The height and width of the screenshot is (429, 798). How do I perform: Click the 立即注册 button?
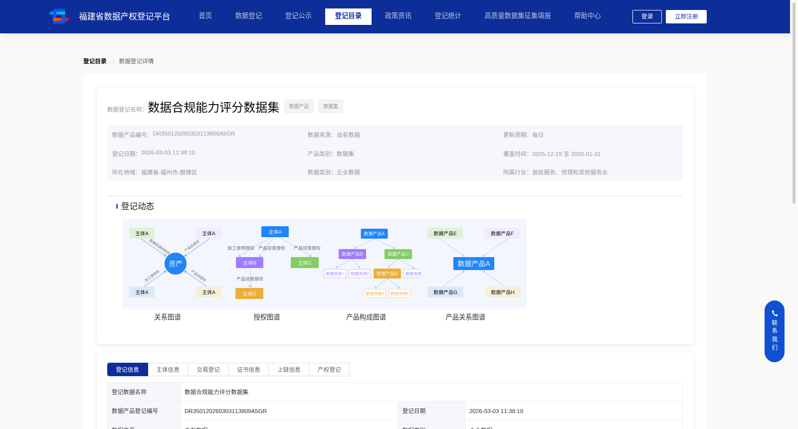pos(686,16)
